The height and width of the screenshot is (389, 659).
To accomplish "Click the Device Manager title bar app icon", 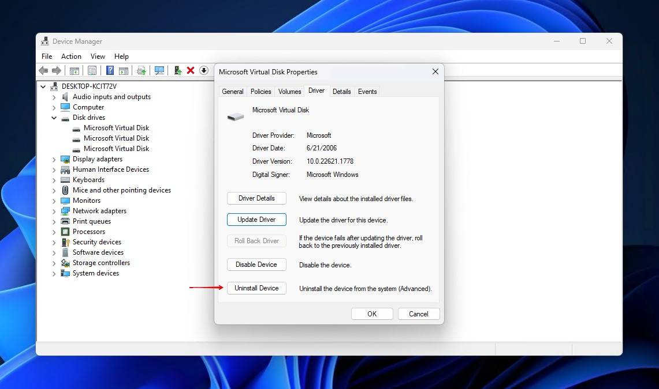I will pos(44,41).
